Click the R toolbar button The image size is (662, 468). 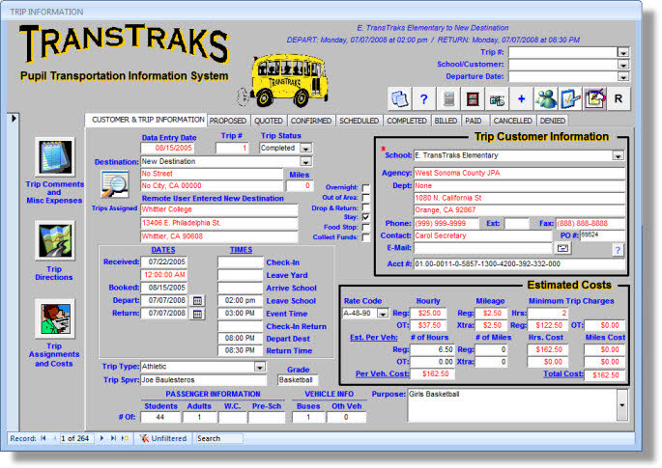pyautogui.click(x=619, y=98)
